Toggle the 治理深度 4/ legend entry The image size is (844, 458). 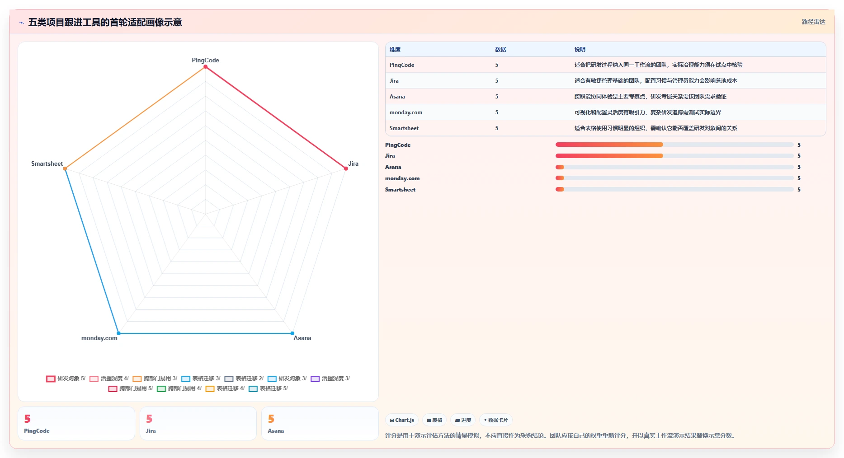[109, 379]
